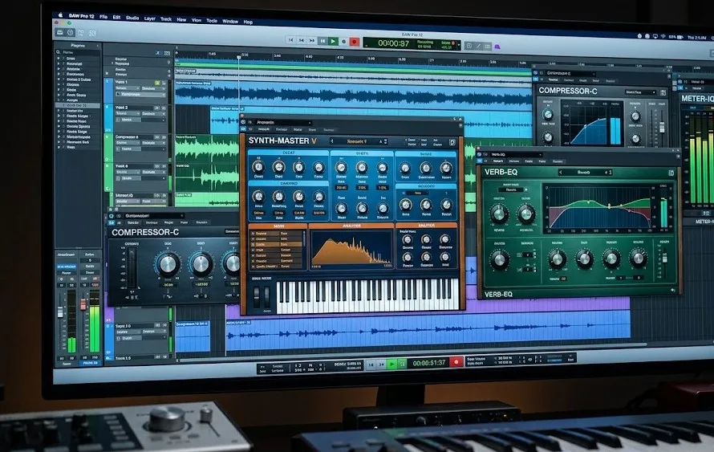The height and width of the screenshot is (452, 714).
Task: Click the fast-forward button in top transport
Action: [x=312, y=41]
